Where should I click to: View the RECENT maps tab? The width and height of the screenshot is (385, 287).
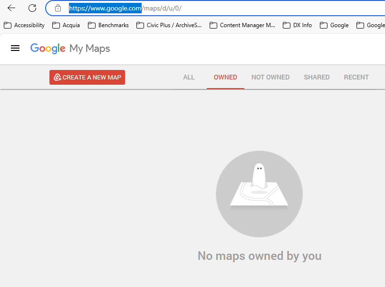[x=356, y=77]
